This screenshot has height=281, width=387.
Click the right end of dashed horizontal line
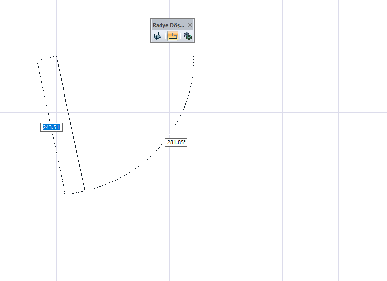(x=194, y=56)
